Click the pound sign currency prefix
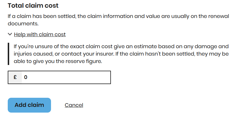 (x=15, y=77)
